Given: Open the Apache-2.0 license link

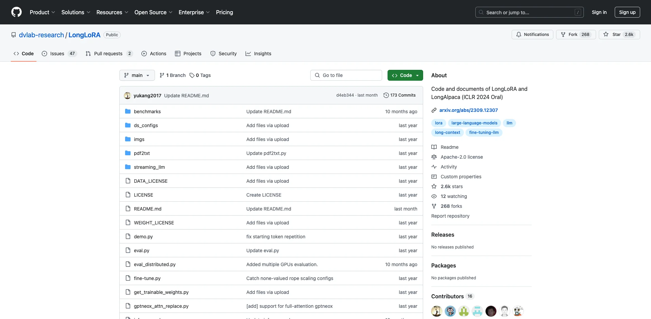Looking at the screenshot, I should coord(457,157).
